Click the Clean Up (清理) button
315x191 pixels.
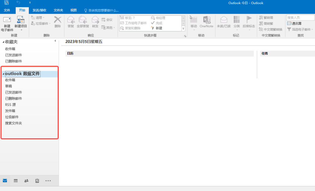click(38, 18)
